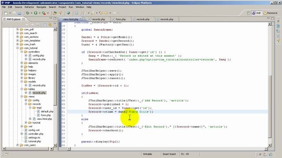Click the Open Perspective icon
282x158 pixels.
click(x=249, y=13)
